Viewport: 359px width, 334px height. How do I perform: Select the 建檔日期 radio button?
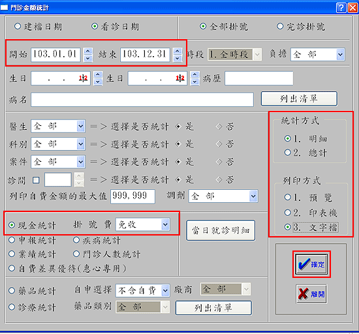[x=18, y=26]
